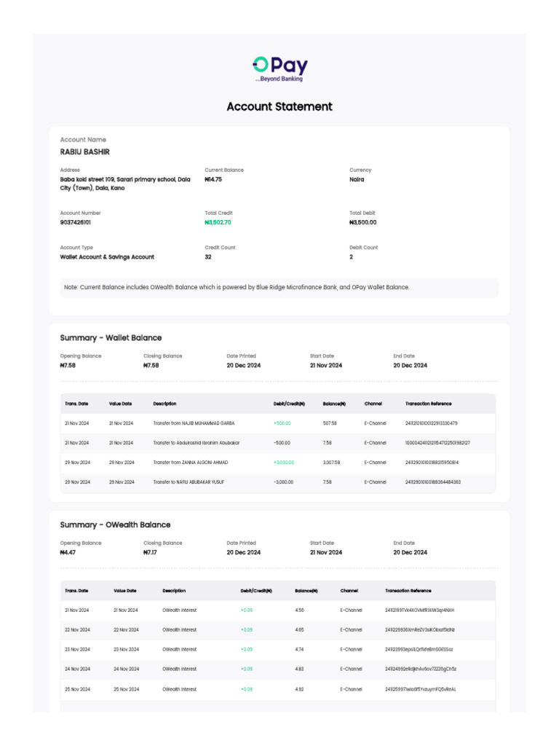Image resolution: width=559 pixels, height=746 pixels.
Task: Click 'Transfer to Abdulrashid Ibrahim Abubakar' description
Action: [x=197, y=442]
